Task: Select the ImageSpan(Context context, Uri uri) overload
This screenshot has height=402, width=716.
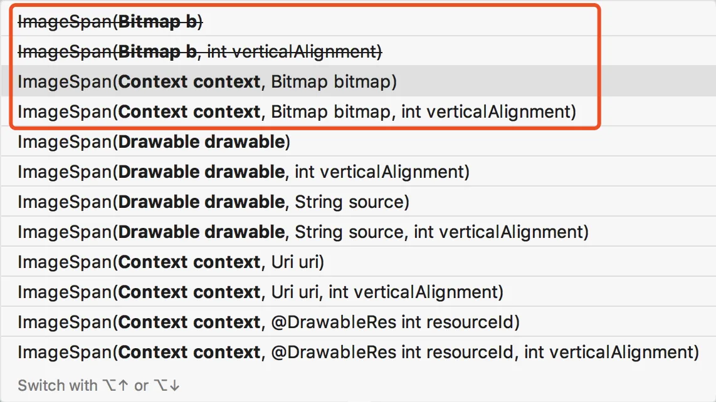Action: [x=171, y=262]
